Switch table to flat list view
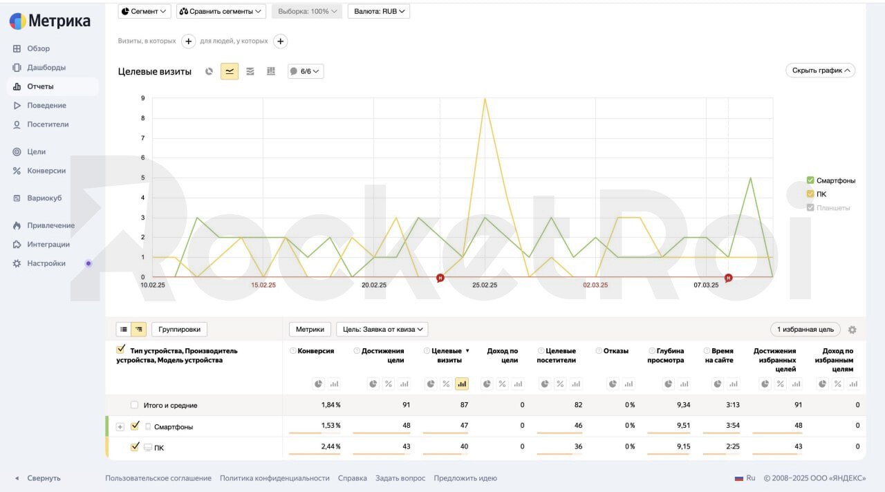Screen dimensions: 885x492 pyautogui.click(x=123, y=330)
